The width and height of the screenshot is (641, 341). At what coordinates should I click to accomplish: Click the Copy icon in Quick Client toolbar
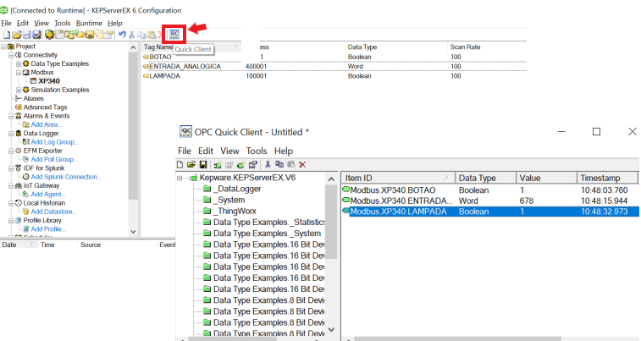pyautogui.click(x=279, y=164)
